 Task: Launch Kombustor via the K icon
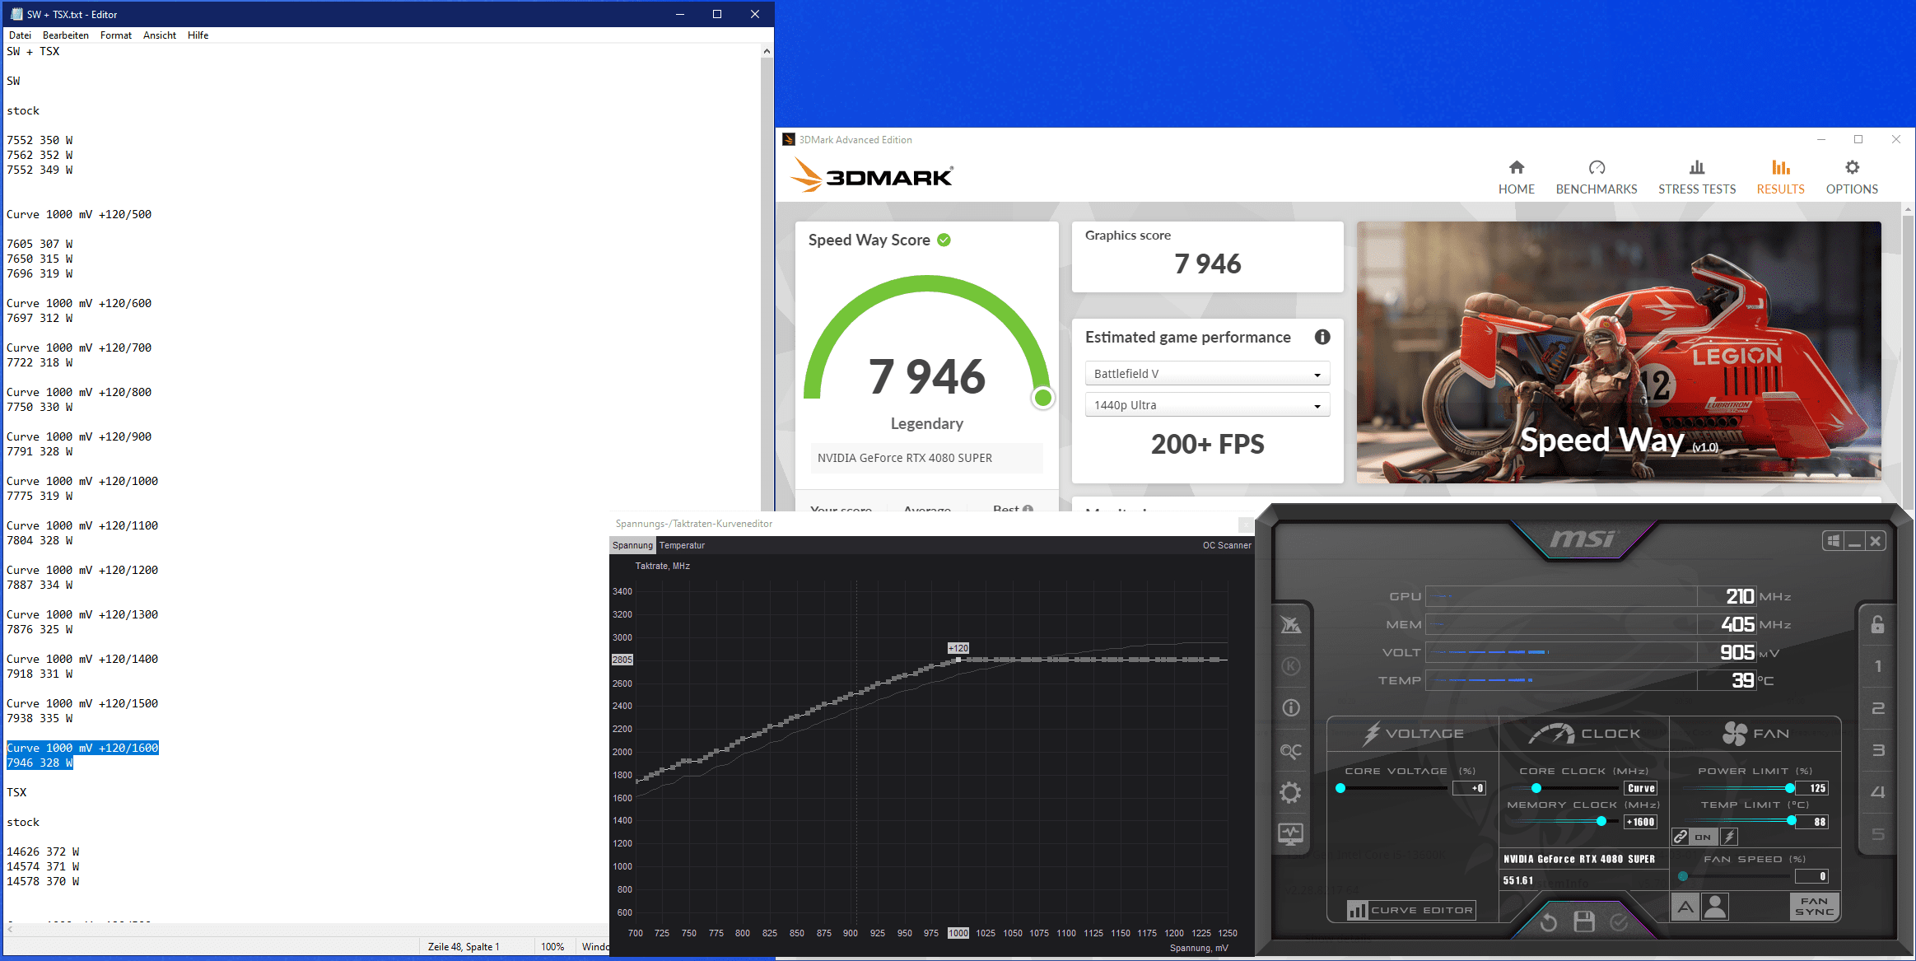pyautogui.click(x=1291, y=666)
